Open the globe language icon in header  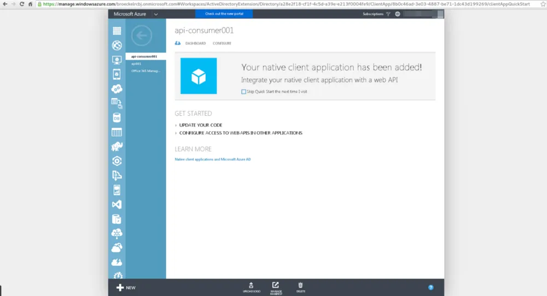tap(397, 14)
